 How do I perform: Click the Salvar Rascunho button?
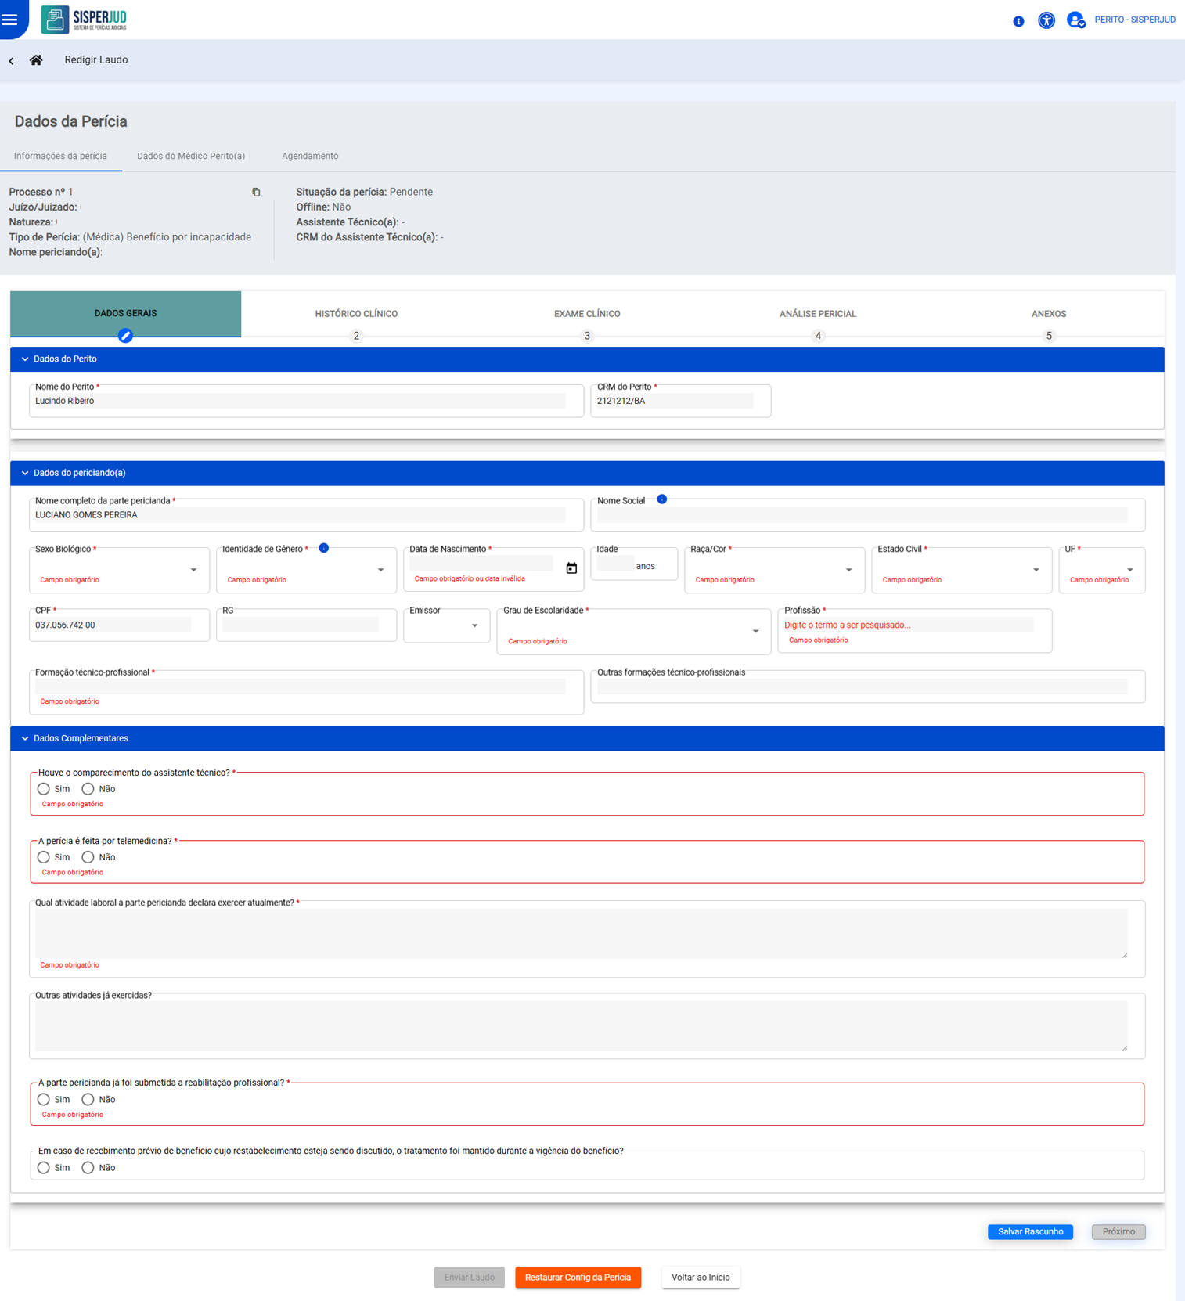click(1029, 1231)
